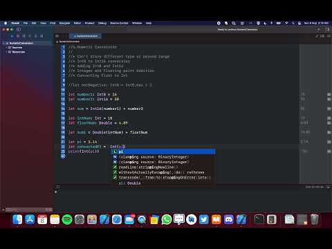Viewport: 332px width, 249px height.
Task: Open the Navigate menu
Action: [x=64, y=23]
